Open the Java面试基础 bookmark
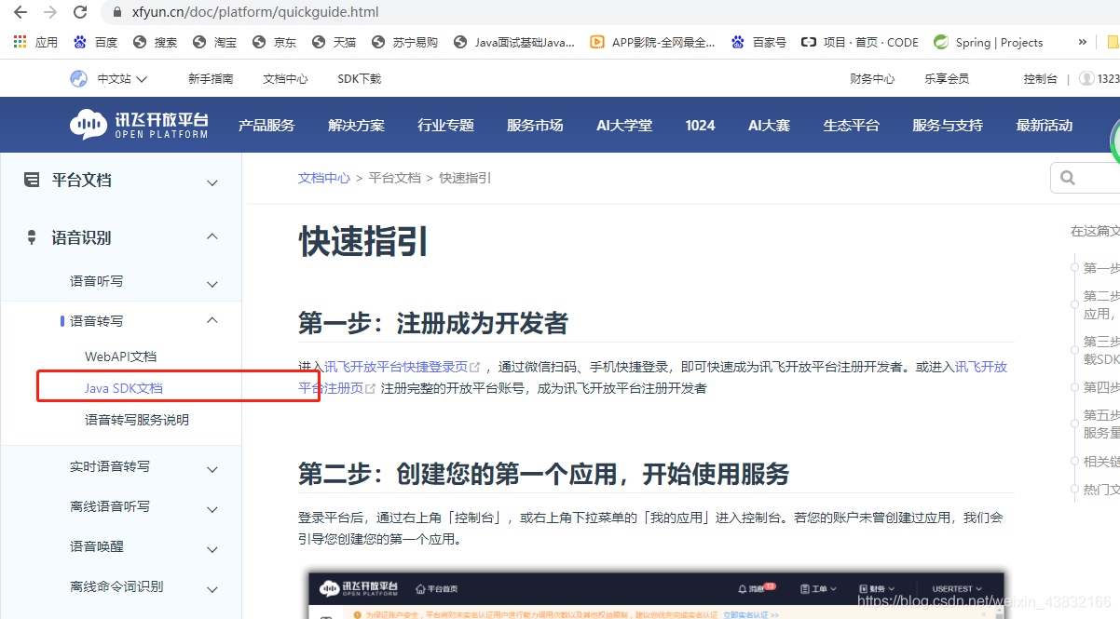1120x619 pixels. (514, 42)
